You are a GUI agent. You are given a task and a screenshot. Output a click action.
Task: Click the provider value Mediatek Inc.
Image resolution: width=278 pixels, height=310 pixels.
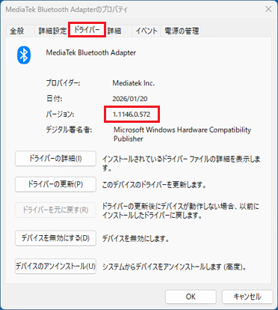pyautogui.click(x=134, y=83)
